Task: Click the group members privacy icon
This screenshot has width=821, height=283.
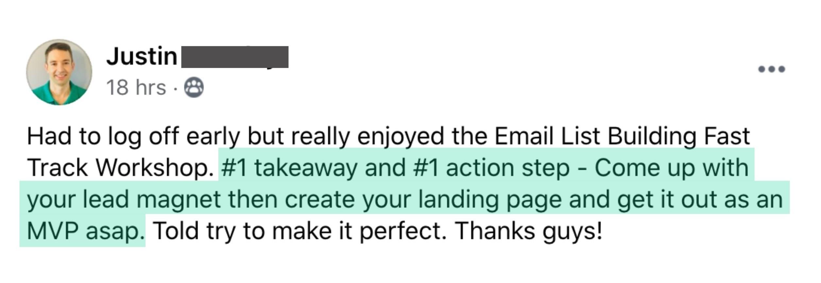Action: 194,87
